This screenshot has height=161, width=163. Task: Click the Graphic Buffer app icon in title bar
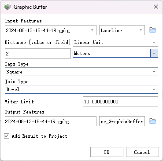tap(7, 7)
